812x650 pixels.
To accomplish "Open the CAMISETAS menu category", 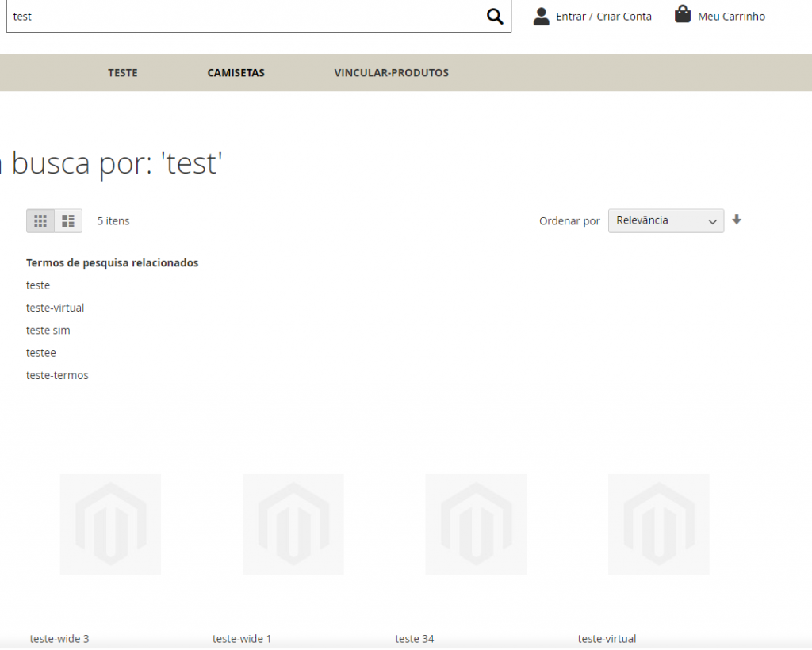I will point(236,73).
